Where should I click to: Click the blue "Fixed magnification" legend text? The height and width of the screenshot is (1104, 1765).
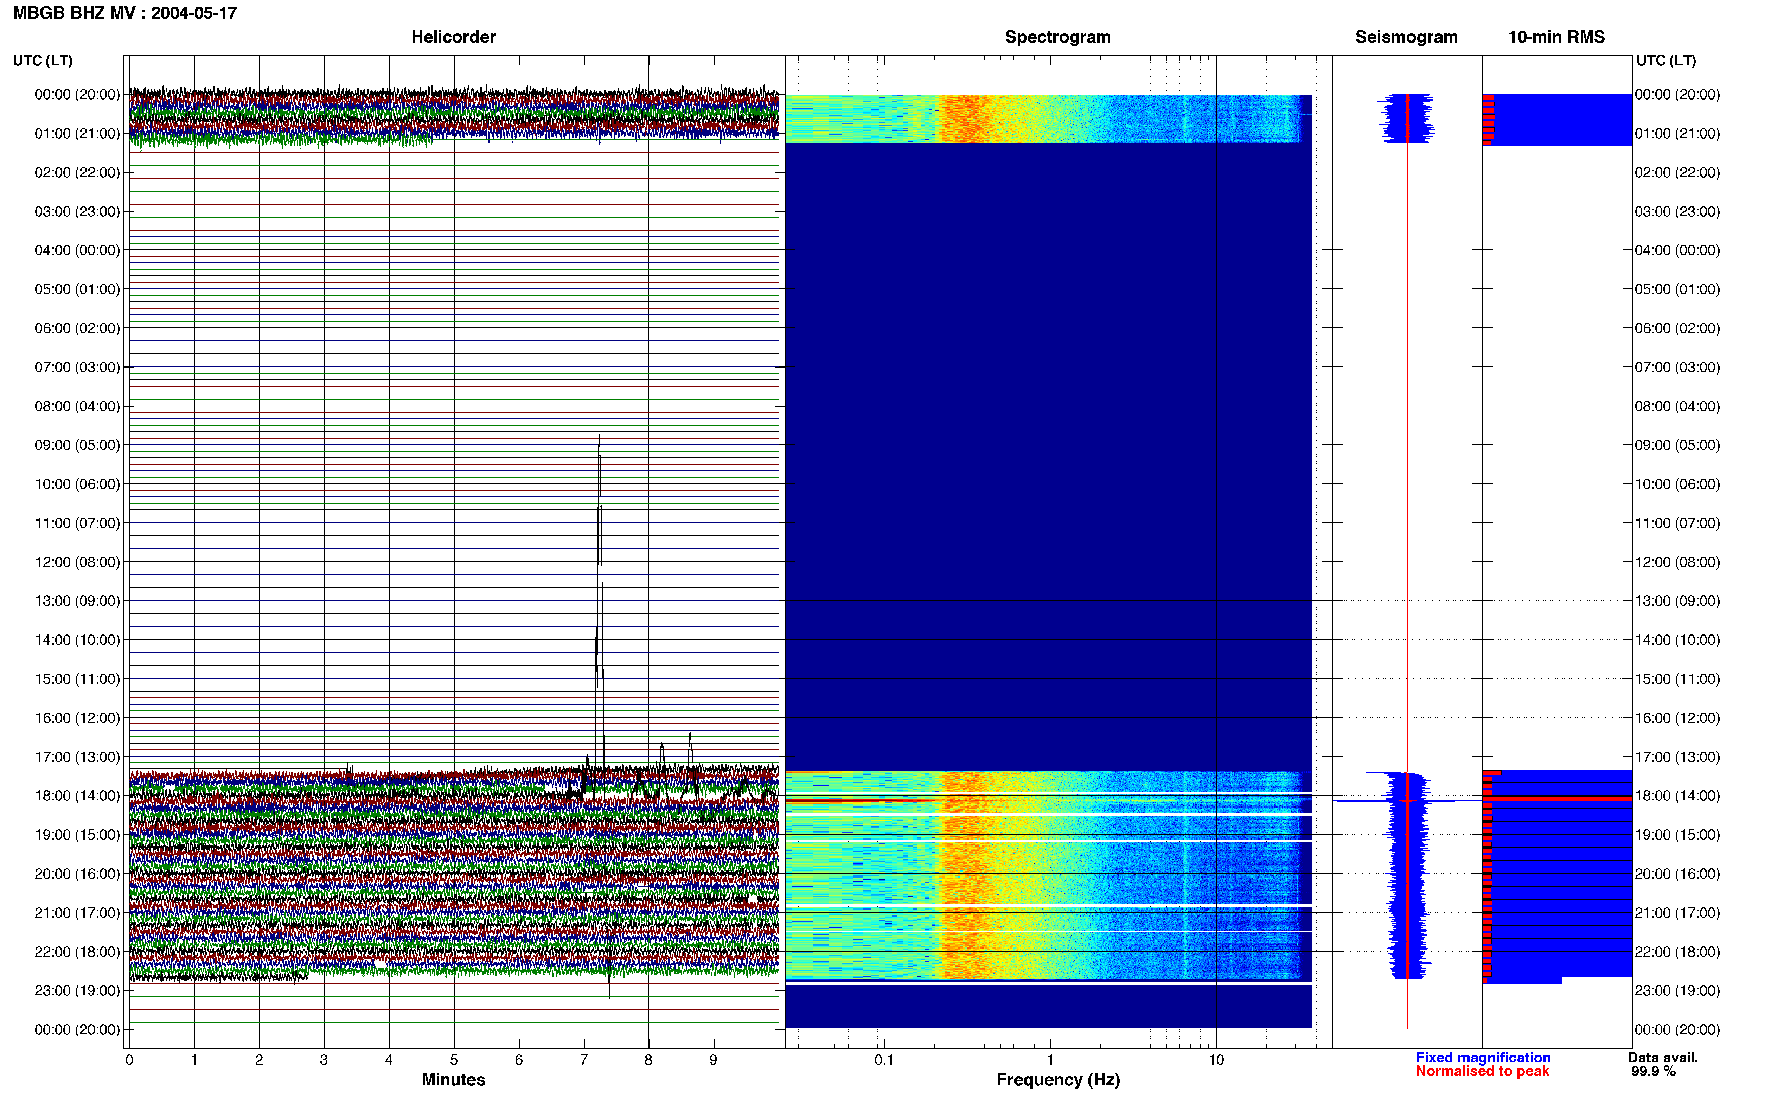1483,1057
